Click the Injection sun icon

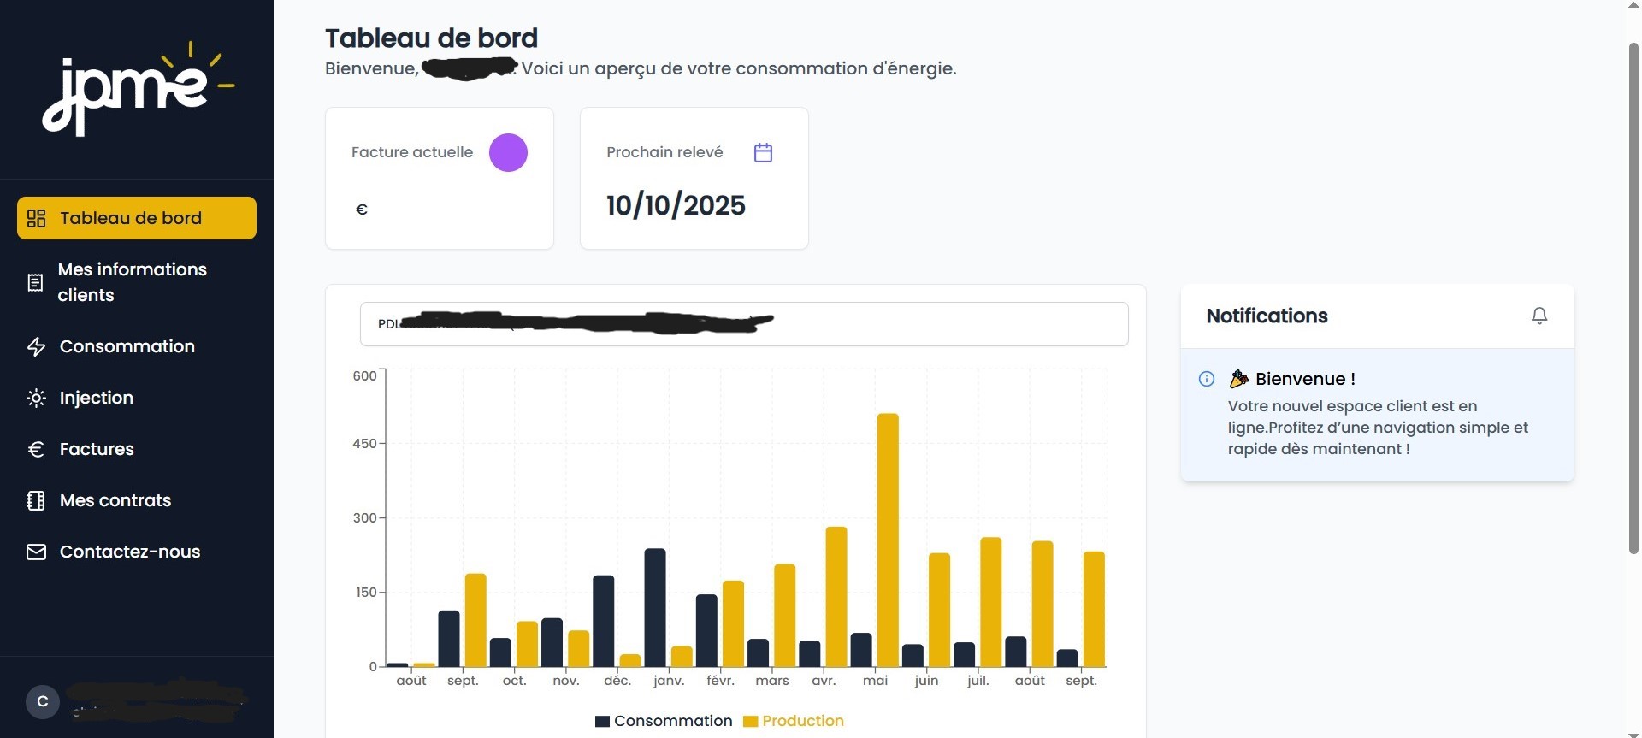pos(36,398)
